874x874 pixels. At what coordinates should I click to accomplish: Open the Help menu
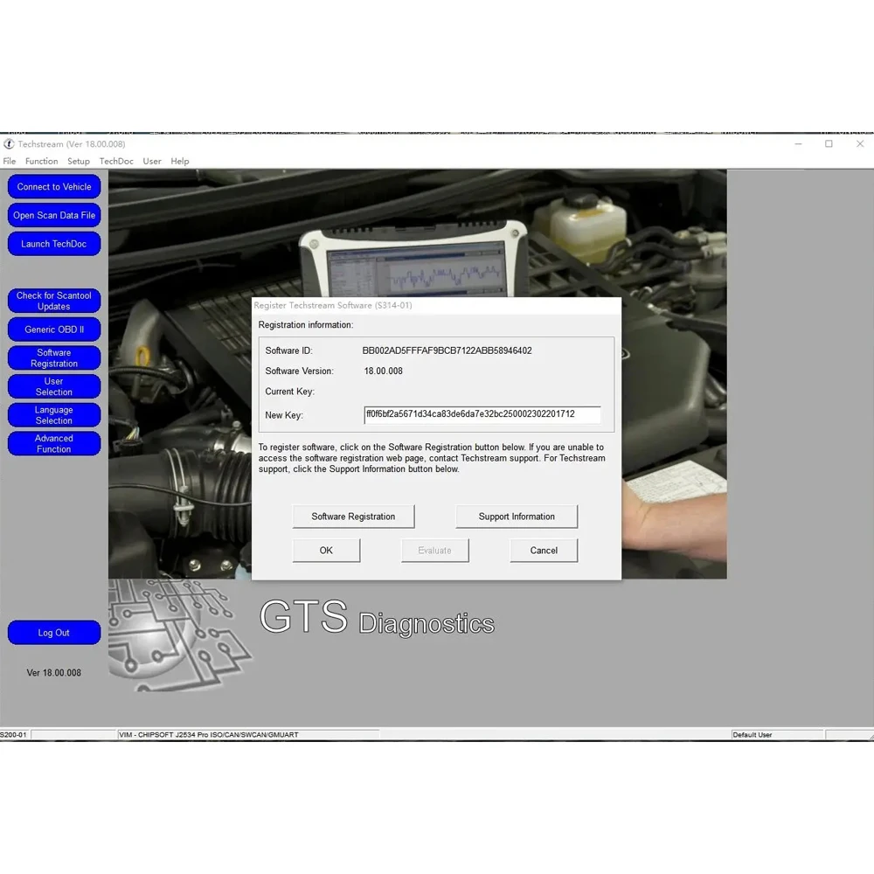tap(179, 161)
